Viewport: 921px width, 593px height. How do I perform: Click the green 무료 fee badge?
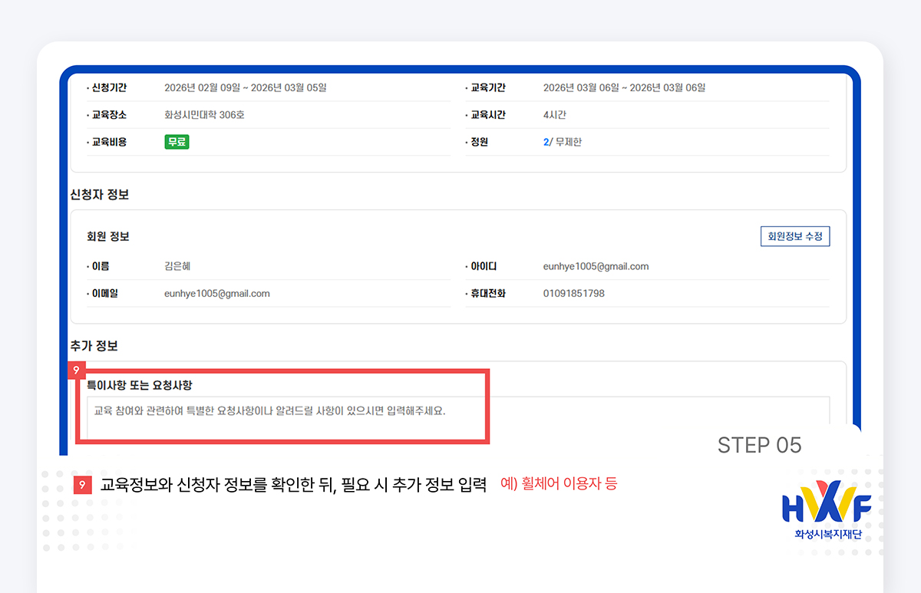176,141
